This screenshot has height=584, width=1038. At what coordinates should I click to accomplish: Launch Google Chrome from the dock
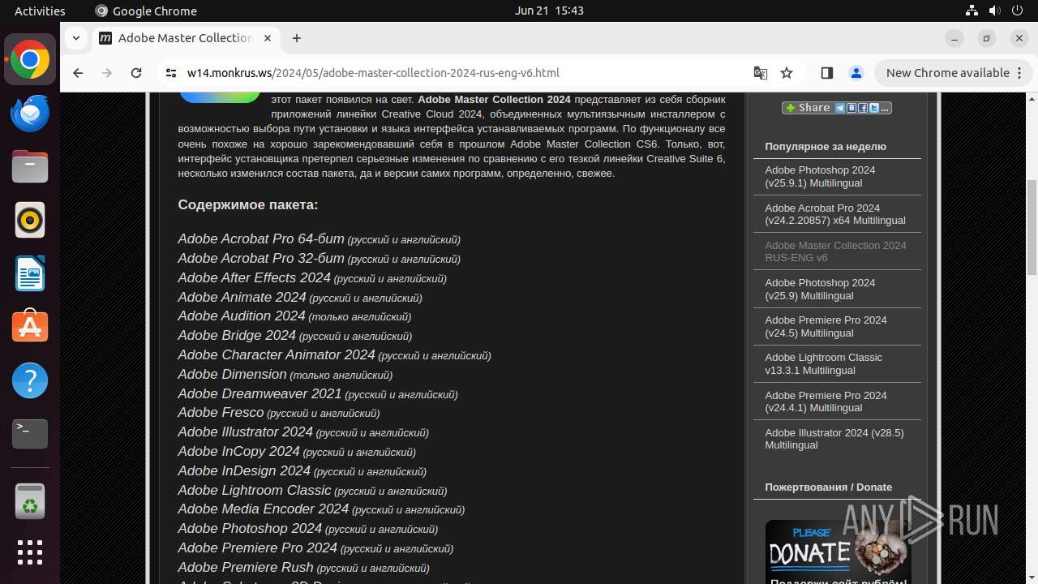(x=30, y=60)
